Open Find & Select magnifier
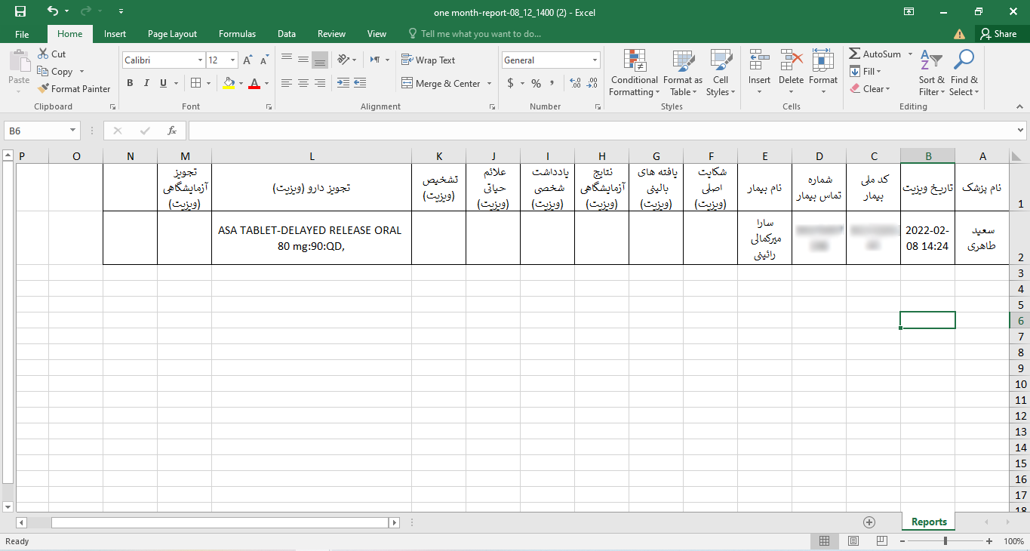Screen dimensions: 1030x551 964,73
